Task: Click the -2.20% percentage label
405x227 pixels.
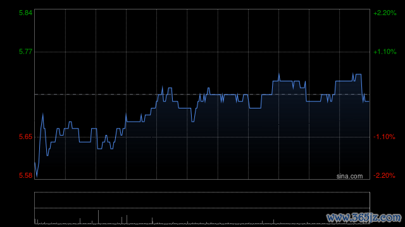Action: pos(384,175)
